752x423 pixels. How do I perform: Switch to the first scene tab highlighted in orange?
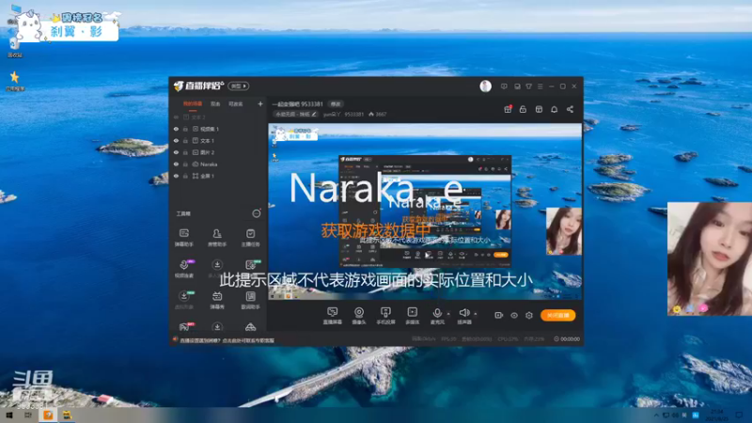[x=193, y=103]
